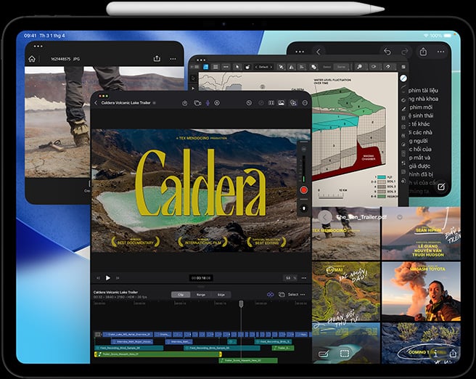The width and height of the screenshot is (476, 379).
Task: Switch timeline mode to Edge
Action: point(220,294)
